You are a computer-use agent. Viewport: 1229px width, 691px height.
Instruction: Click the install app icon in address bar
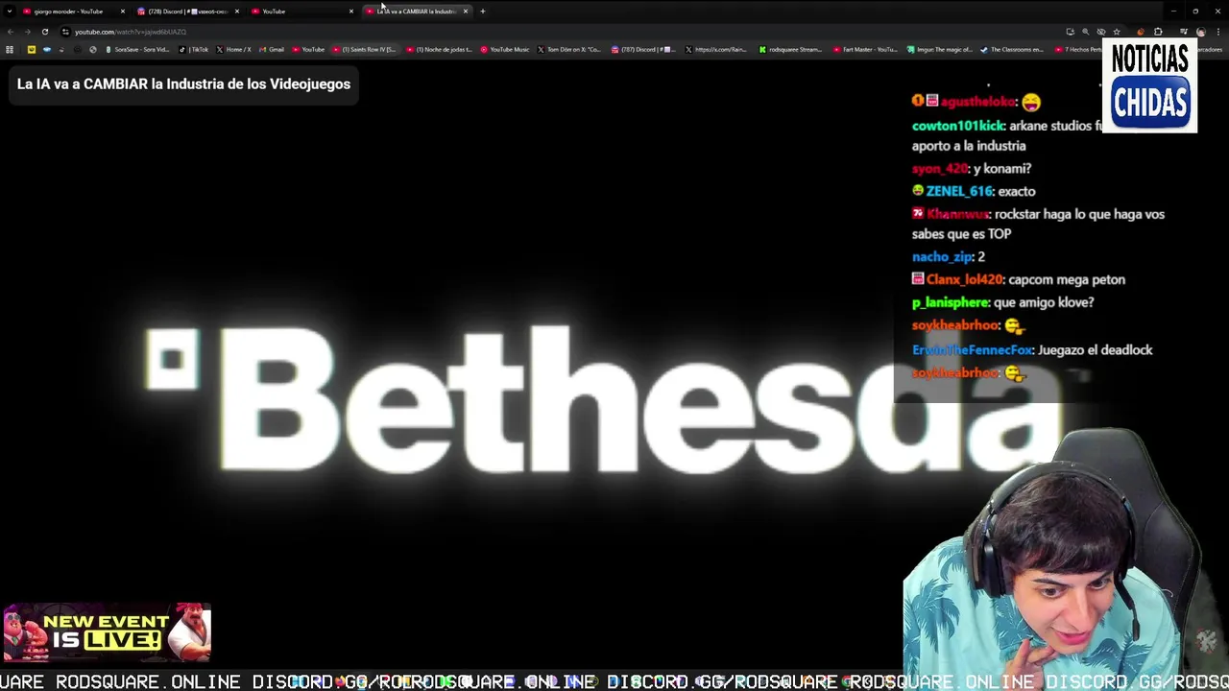[x=1071, y=32]
